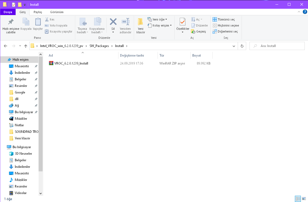Open the dll folder in sidebar
The image size is (308, 202).
[16, 99]
